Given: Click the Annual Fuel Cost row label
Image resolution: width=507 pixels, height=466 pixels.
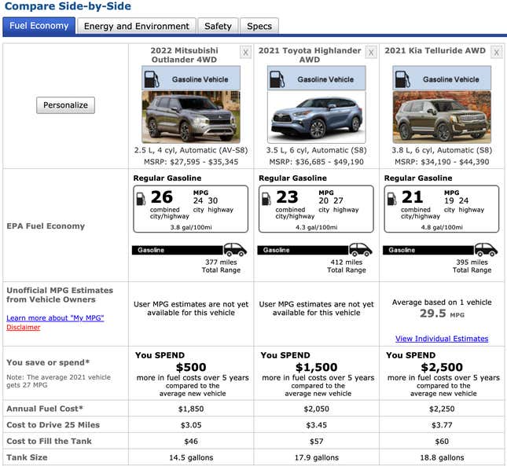Looking at the screenshot, I should pos(45,409).
